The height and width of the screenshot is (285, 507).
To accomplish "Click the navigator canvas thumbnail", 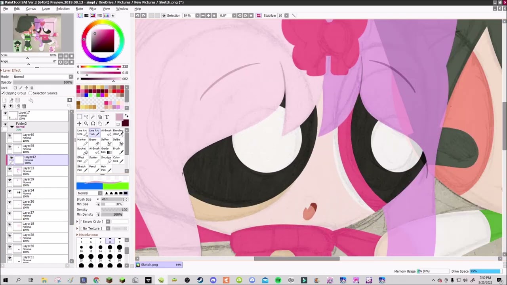I will click(37, 33).
